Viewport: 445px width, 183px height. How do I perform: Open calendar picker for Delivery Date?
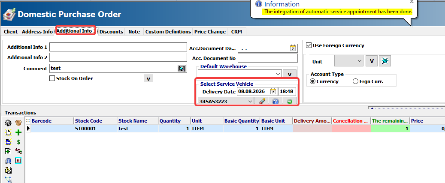273,91
